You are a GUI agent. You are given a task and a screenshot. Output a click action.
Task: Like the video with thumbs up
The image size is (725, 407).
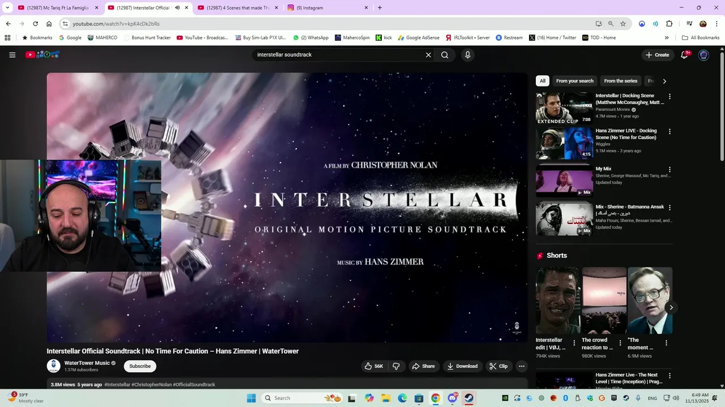pyautogui.click(x=374, y=366)
